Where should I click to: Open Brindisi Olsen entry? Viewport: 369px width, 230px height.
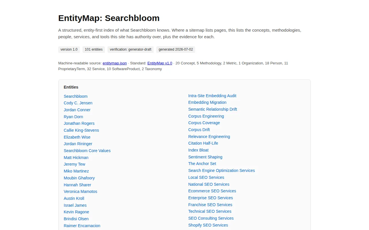(76, 219)
